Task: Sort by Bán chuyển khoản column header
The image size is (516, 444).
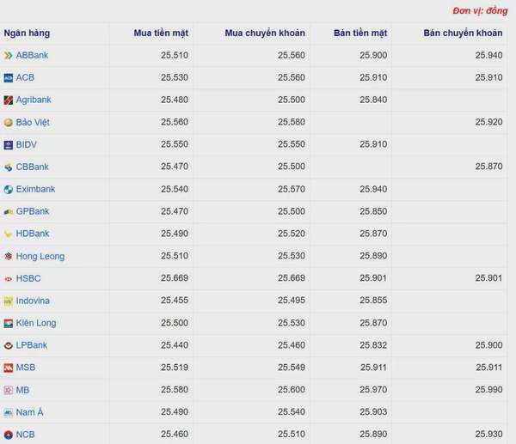Action: point(463,33)
